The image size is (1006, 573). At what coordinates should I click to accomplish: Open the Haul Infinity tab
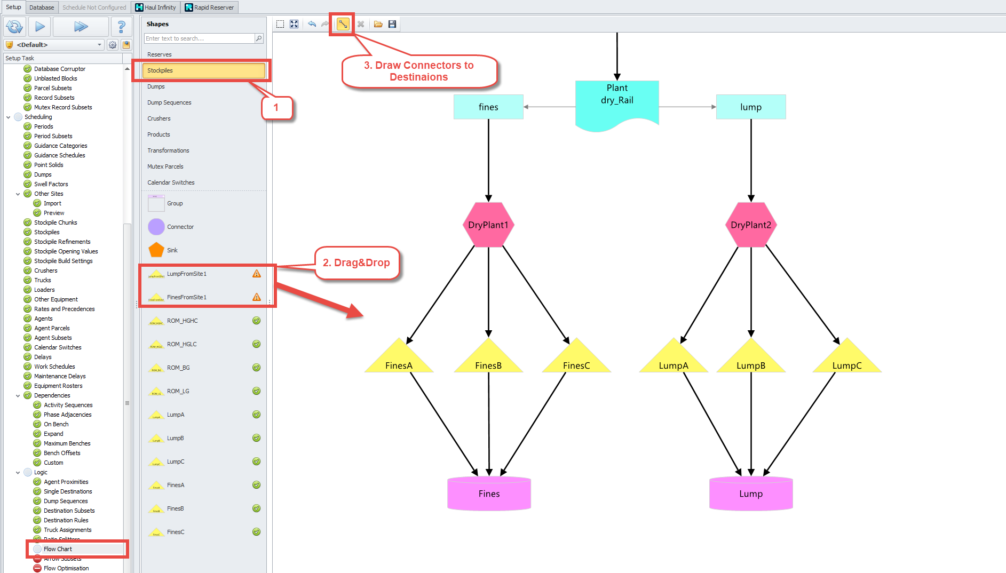[x=156, y=7]
